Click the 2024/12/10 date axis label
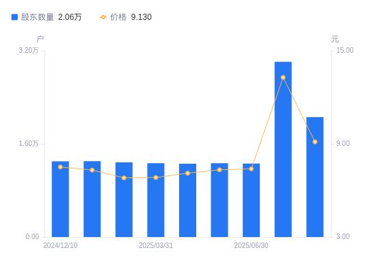This screenshot has height=261, width=376. tap(60, 245)
